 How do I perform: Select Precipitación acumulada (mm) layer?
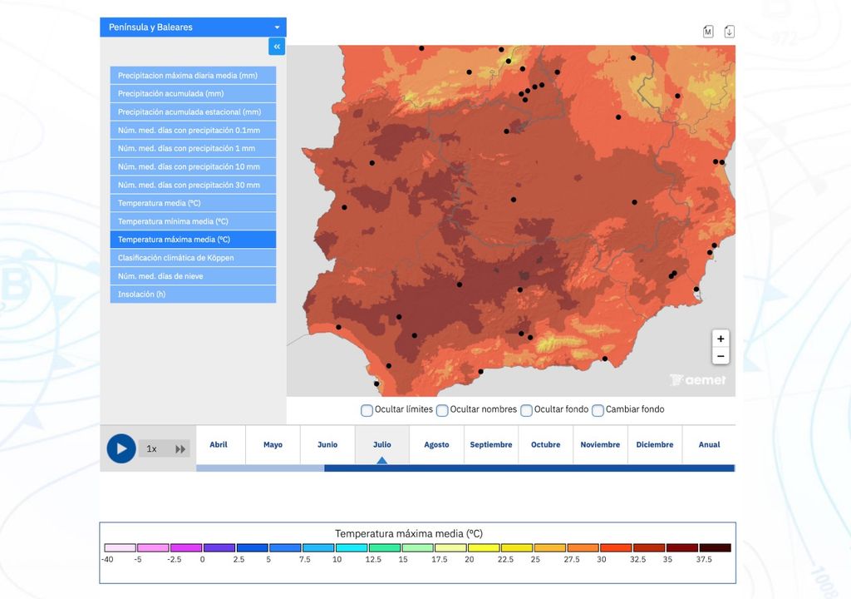(x=193, y=93)
